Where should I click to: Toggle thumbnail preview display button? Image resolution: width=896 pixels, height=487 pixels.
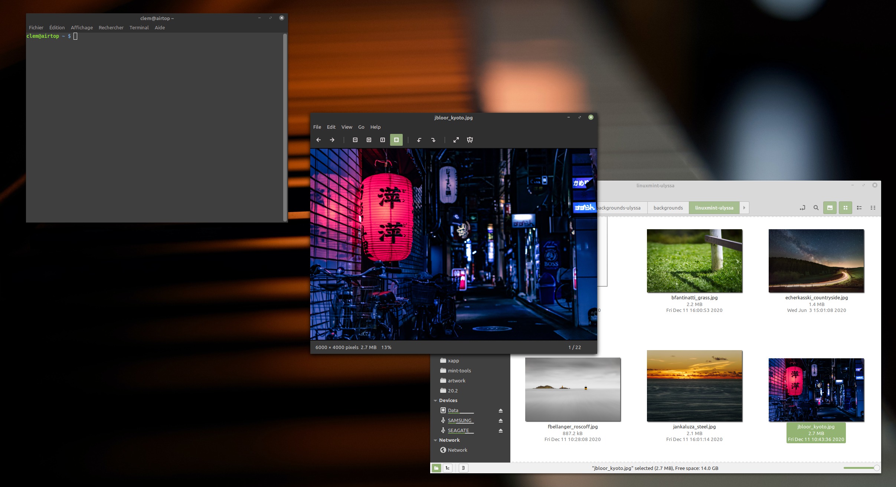tap(830, 208)
